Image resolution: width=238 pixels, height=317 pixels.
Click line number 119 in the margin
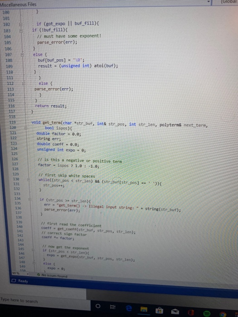coord(12,122)
